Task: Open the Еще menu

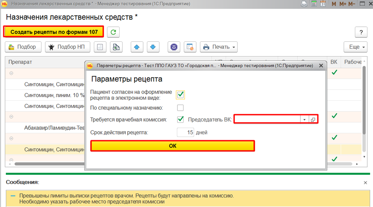Action: pyautogui.click(x=357, y=47)
